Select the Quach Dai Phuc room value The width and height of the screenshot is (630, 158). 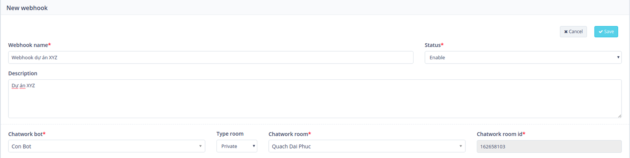pyautogui.click(x=291, y=147)
